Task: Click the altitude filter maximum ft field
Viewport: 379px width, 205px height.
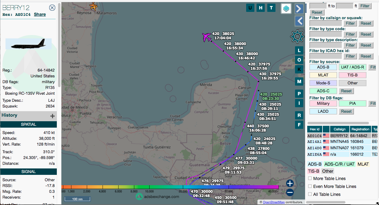Action: (x=344, y=6)
